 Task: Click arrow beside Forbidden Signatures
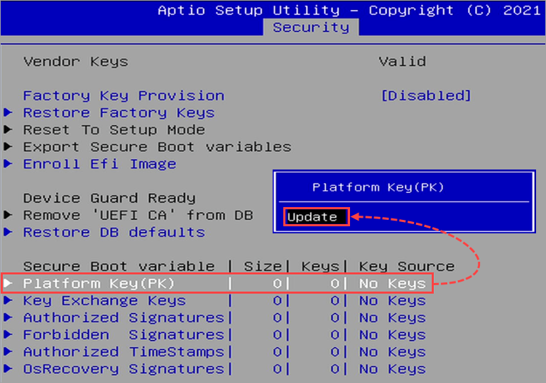tap(9, 335)
